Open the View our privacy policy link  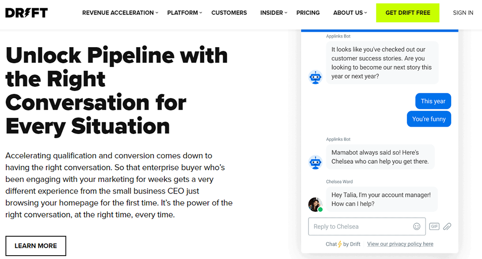click(400, 244)
